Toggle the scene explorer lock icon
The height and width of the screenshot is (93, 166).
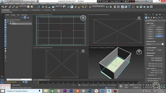pyautogui.click(x=28, y=18)
